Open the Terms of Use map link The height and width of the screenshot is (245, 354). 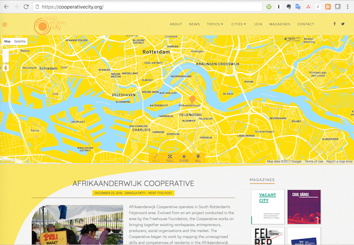(314, 161)
